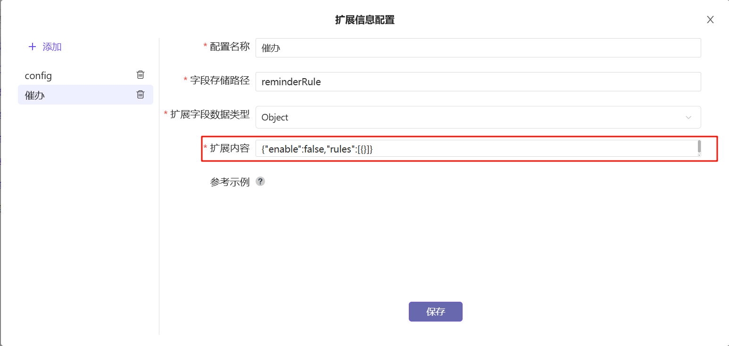Select config in the left configuration list

click(39, 76)
